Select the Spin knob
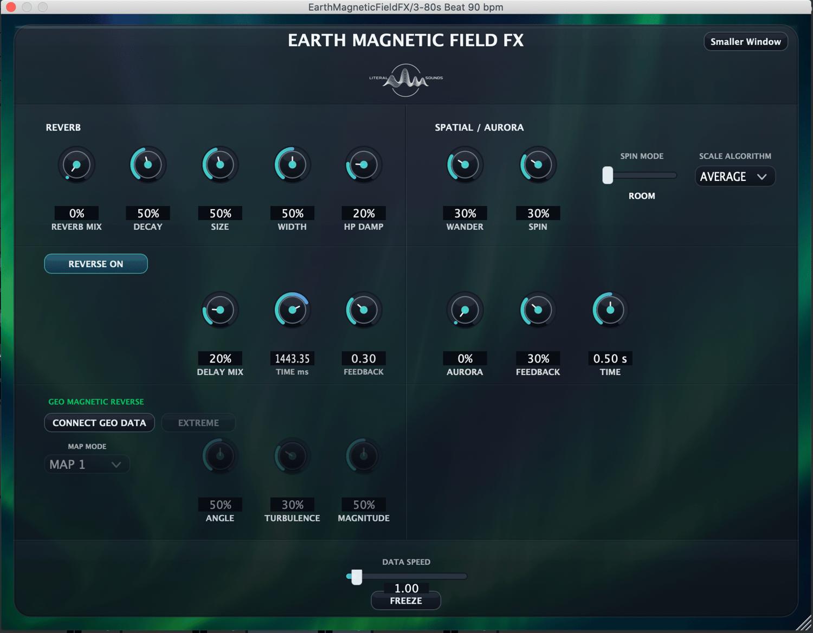 click(x=538, y=165)
